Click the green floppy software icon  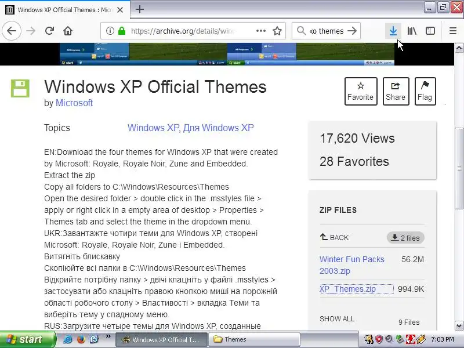tap(20, 88)
